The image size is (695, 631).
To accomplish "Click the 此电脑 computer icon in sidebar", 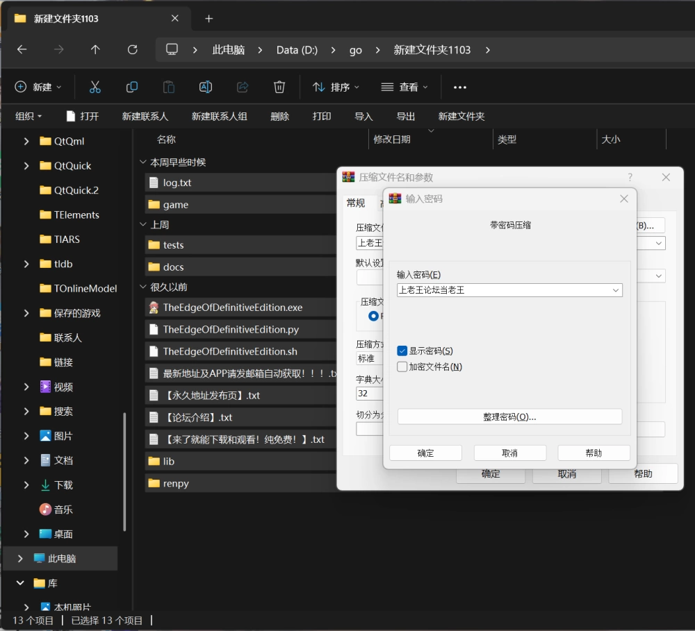I will coord(40,558).
